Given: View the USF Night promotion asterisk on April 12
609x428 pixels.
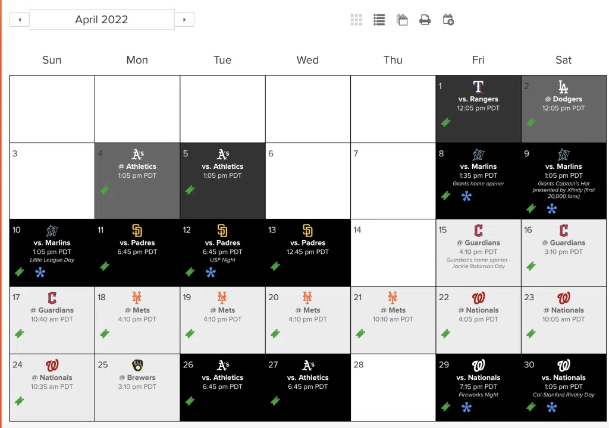Looking at the screenshot, I should tap(211, 272).
